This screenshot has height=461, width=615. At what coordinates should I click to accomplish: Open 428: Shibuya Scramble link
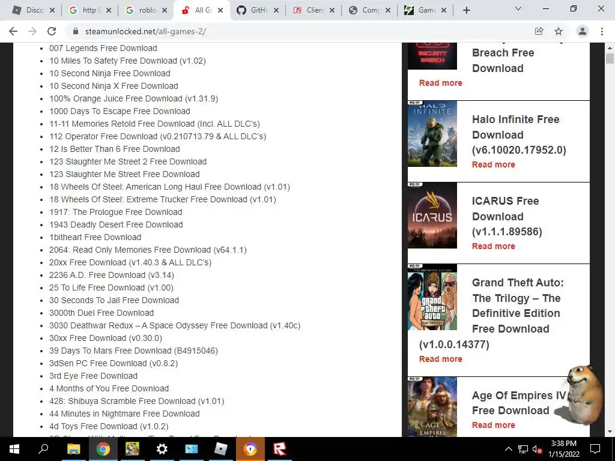[136, 401]
